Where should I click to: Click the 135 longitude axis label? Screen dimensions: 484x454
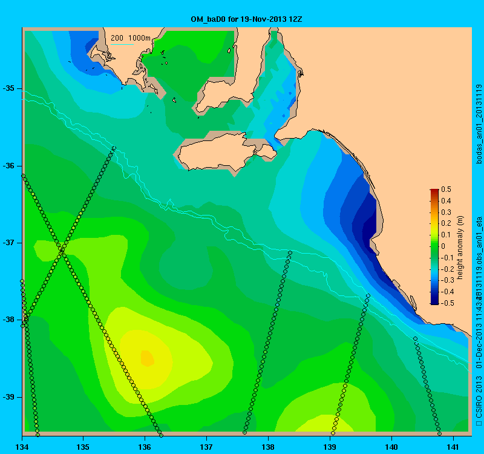pos(83,447)
